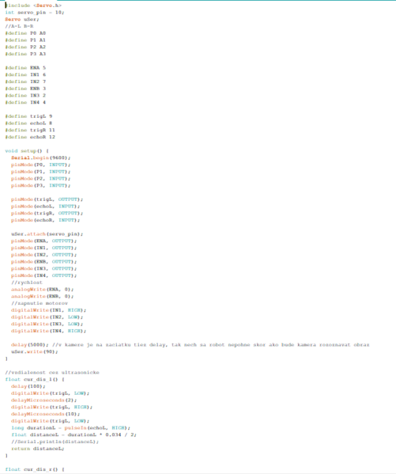Screen dimensions: 396x474
Task: Click digitalWrite(IN1, HIGH) line
Action: click(48, 310)
